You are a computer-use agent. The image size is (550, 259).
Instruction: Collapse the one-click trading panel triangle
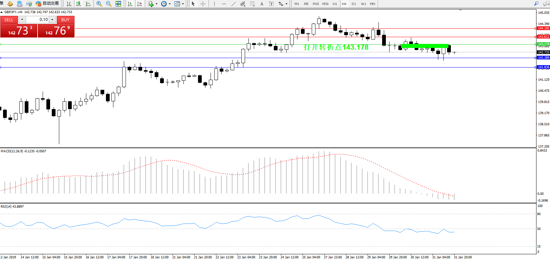[x=2, y=12]
